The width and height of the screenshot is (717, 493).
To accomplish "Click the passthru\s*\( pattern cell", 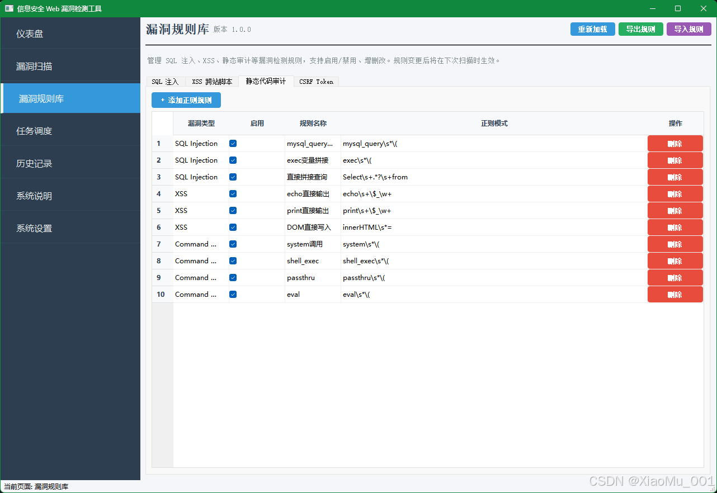I will (494, 278).
